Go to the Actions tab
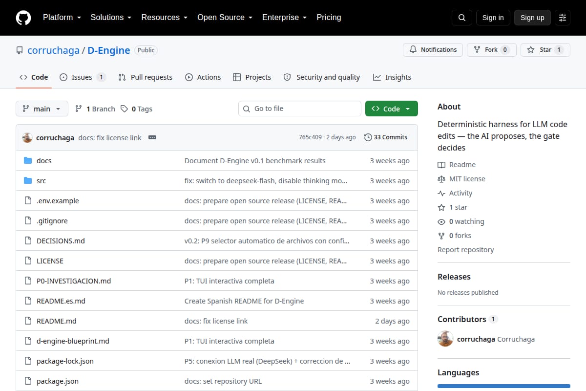The height and width of the screenshot is (391, 586). coord(203,77)
